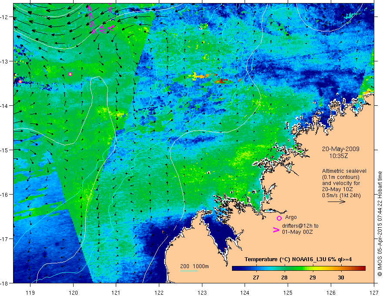Click the 29 tick label on color bar

312,277
